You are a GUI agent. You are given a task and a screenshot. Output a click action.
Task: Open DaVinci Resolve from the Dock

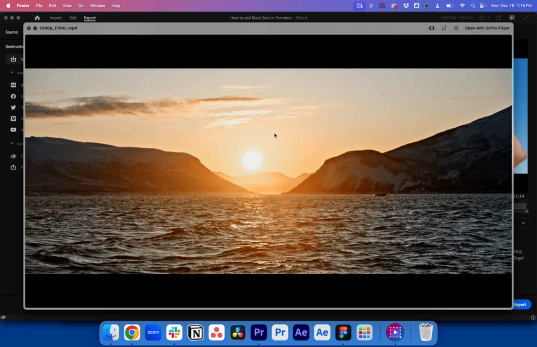coord(238,332)
